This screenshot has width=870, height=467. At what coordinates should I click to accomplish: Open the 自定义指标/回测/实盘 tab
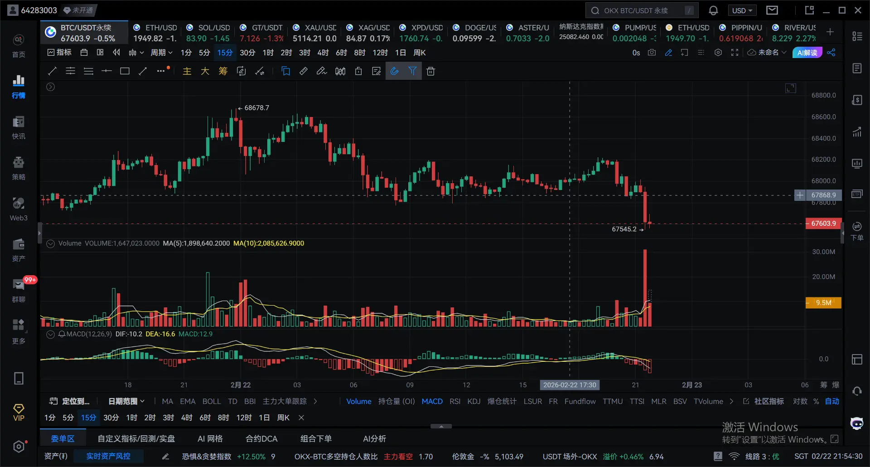click(136, 438)
